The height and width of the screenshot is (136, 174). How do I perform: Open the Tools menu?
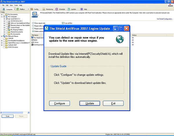(16, 5)
